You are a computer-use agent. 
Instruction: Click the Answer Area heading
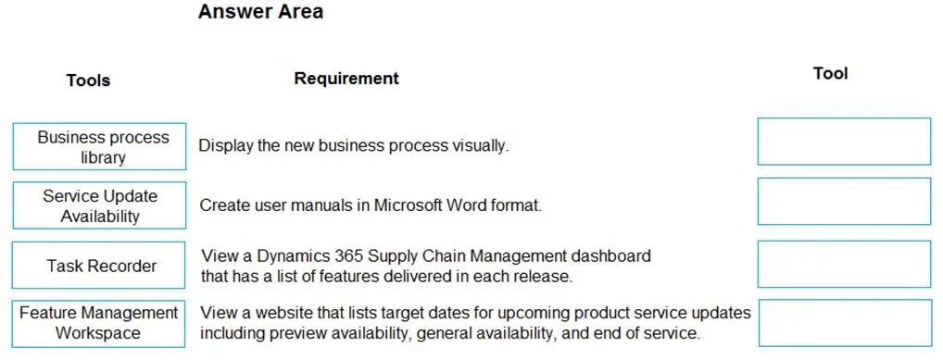click(x=260, y=11)
